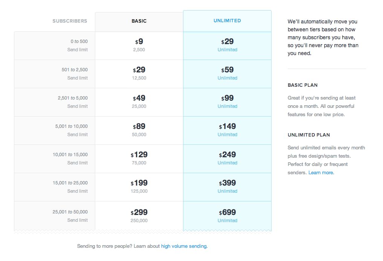This screenshot has width=383, height=261.
Task: Choose the $29 Unlimited plan cell
Action: (227, 45)
